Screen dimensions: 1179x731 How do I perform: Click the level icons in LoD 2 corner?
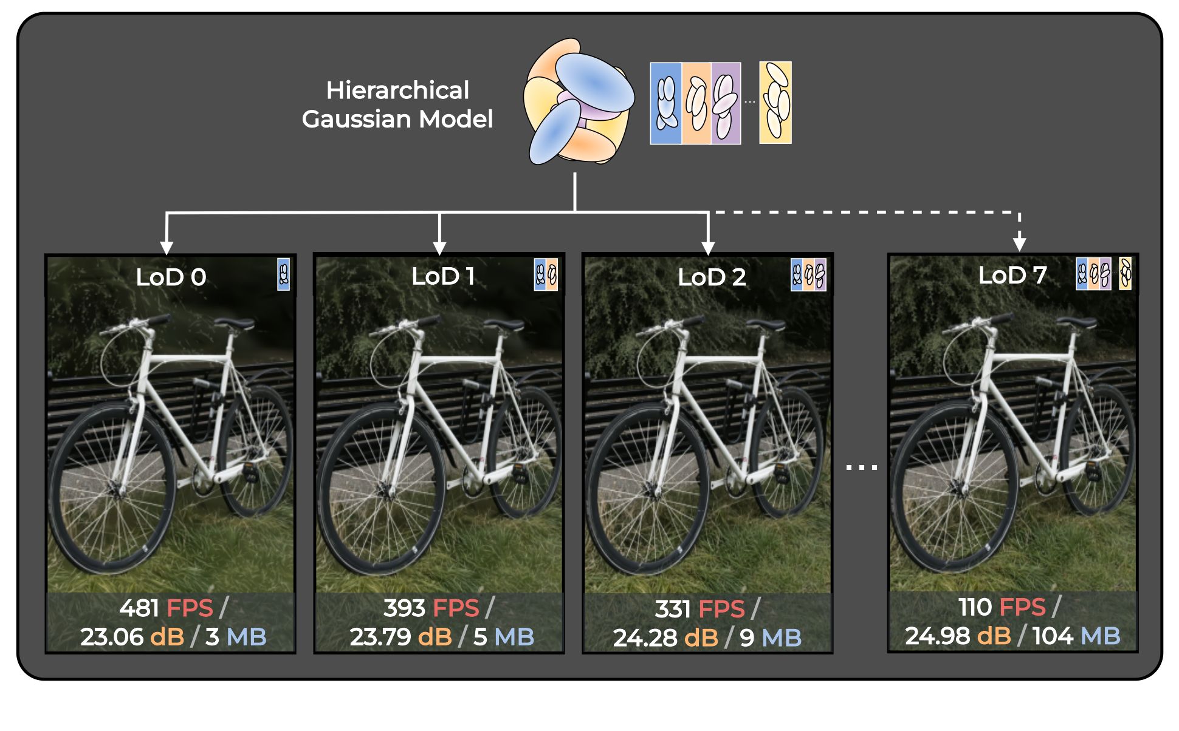(x=808, y=274)
